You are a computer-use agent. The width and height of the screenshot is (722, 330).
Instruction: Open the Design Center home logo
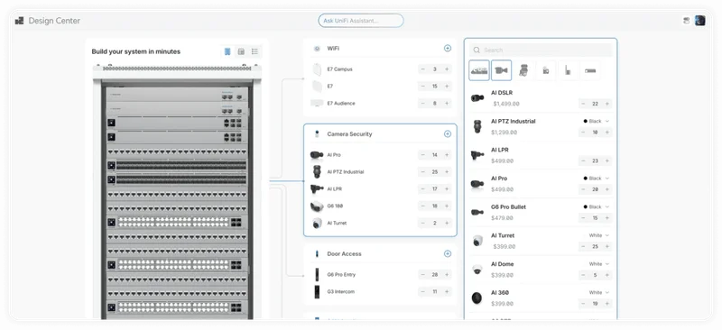[x=19, y=21]
